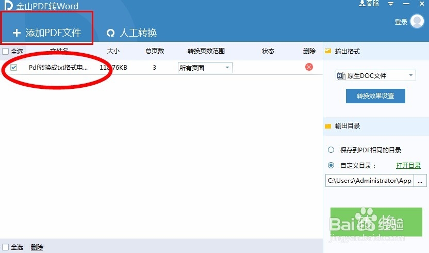Open the 打开目录 link

(x=408, y=166)
